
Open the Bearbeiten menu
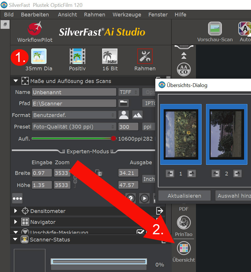coord(35,14)
